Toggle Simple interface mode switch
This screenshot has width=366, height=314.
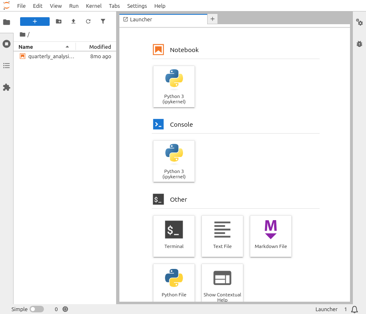[37, 309]
